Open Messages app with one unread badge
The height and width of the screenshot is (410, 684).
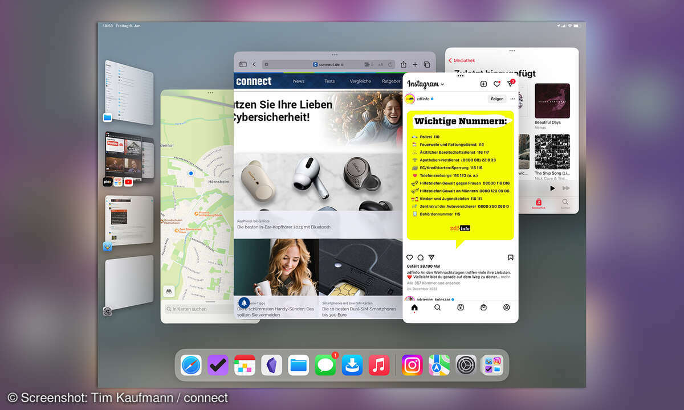click(325, 364)
